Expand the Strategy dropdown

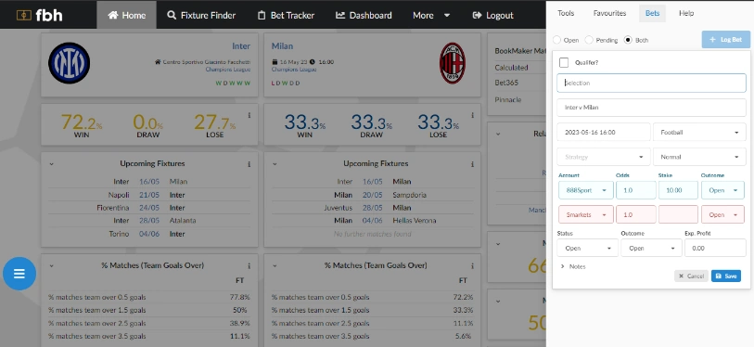604,157
